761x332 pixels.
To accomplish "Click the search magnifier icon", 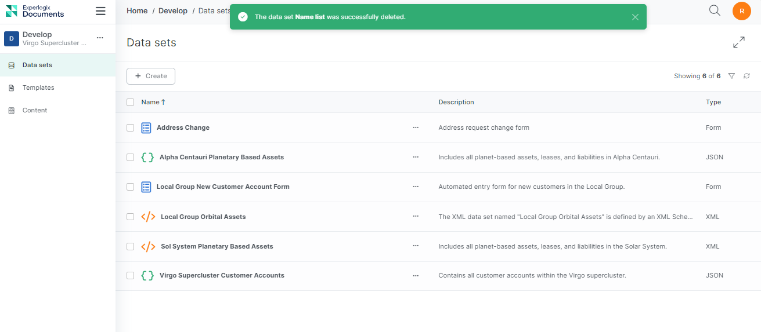I will tap(715, 10).
